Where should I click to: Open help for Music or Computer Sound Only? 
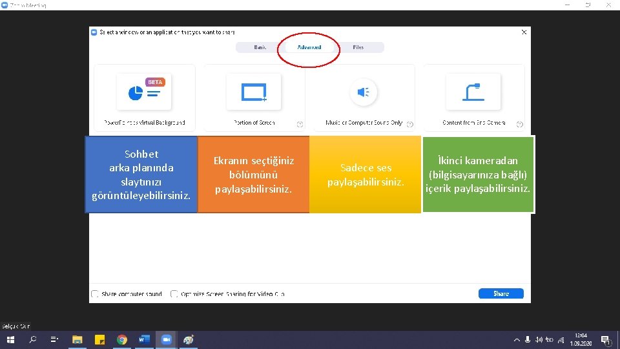(x=410, y=124)
